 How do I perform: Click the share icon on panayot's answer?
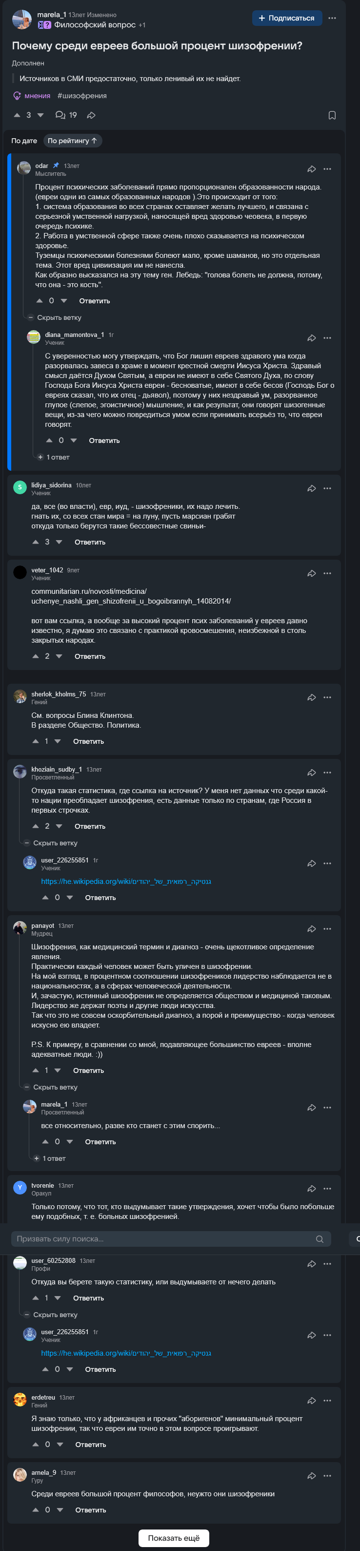[x=311, y=929]
